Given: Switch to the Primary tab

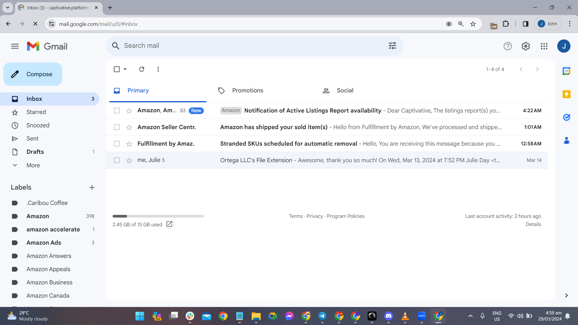Looking at the screenshot, I should (x=158, y=91).
